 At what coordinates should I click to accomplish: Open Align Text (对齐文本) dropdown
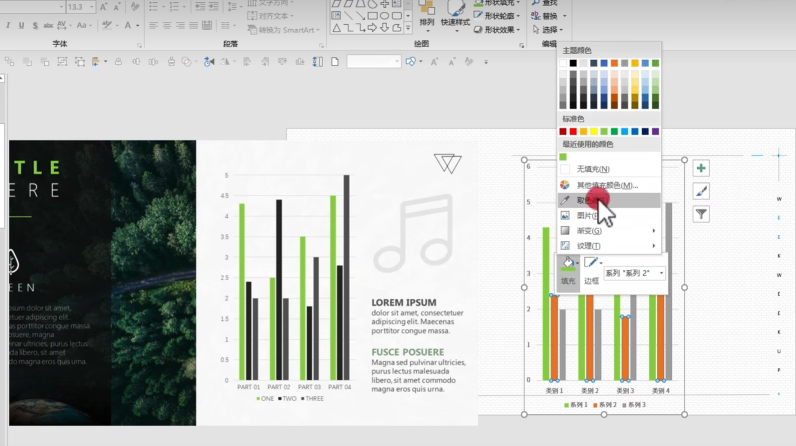[x=271, y=16]
